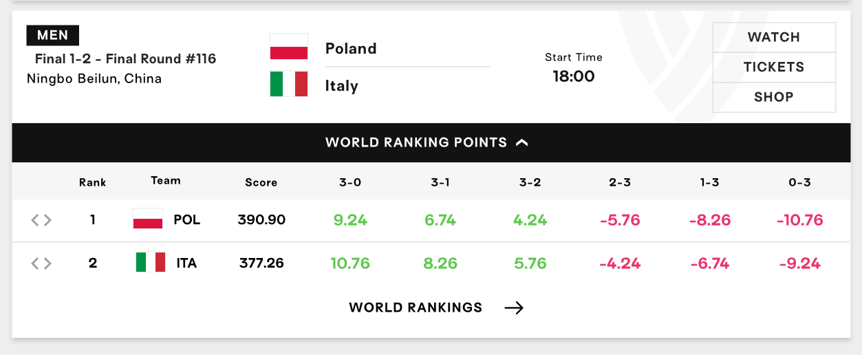Click the rank change arrows for Italy

pyautogui.click(x=41, y=263)
